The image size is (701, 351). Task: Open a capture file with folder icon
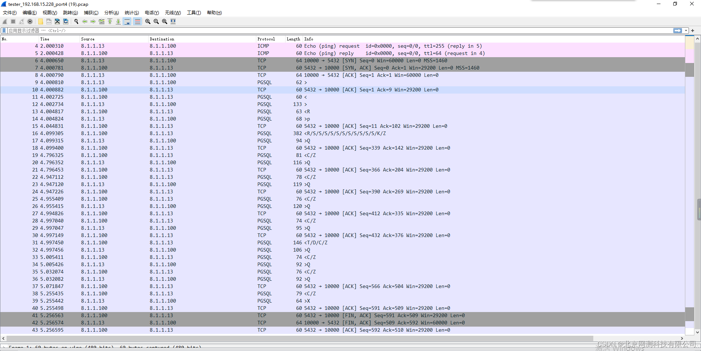pyautogui.click(x=41, y=21)
